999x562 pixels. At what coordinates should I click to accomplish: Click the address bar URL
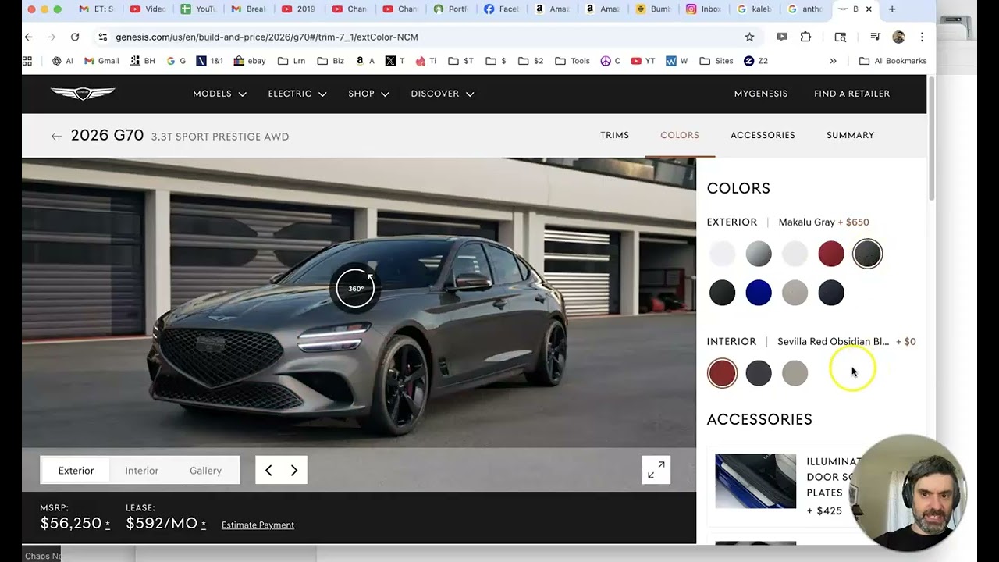(x=267, y=37)
